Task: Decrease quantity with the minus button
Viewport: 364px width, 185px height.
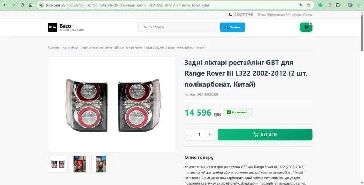Action: click(189, 134)
